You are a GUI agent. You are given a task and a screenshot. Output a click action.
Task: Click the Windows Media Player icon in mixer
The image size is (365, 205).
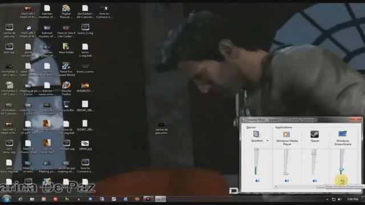(x=286, y=134)
